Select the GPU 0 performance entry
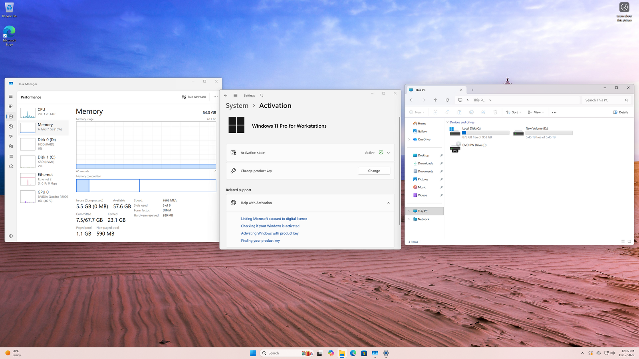The width and height of the screenshot is (639, 359). click(44, 196)
